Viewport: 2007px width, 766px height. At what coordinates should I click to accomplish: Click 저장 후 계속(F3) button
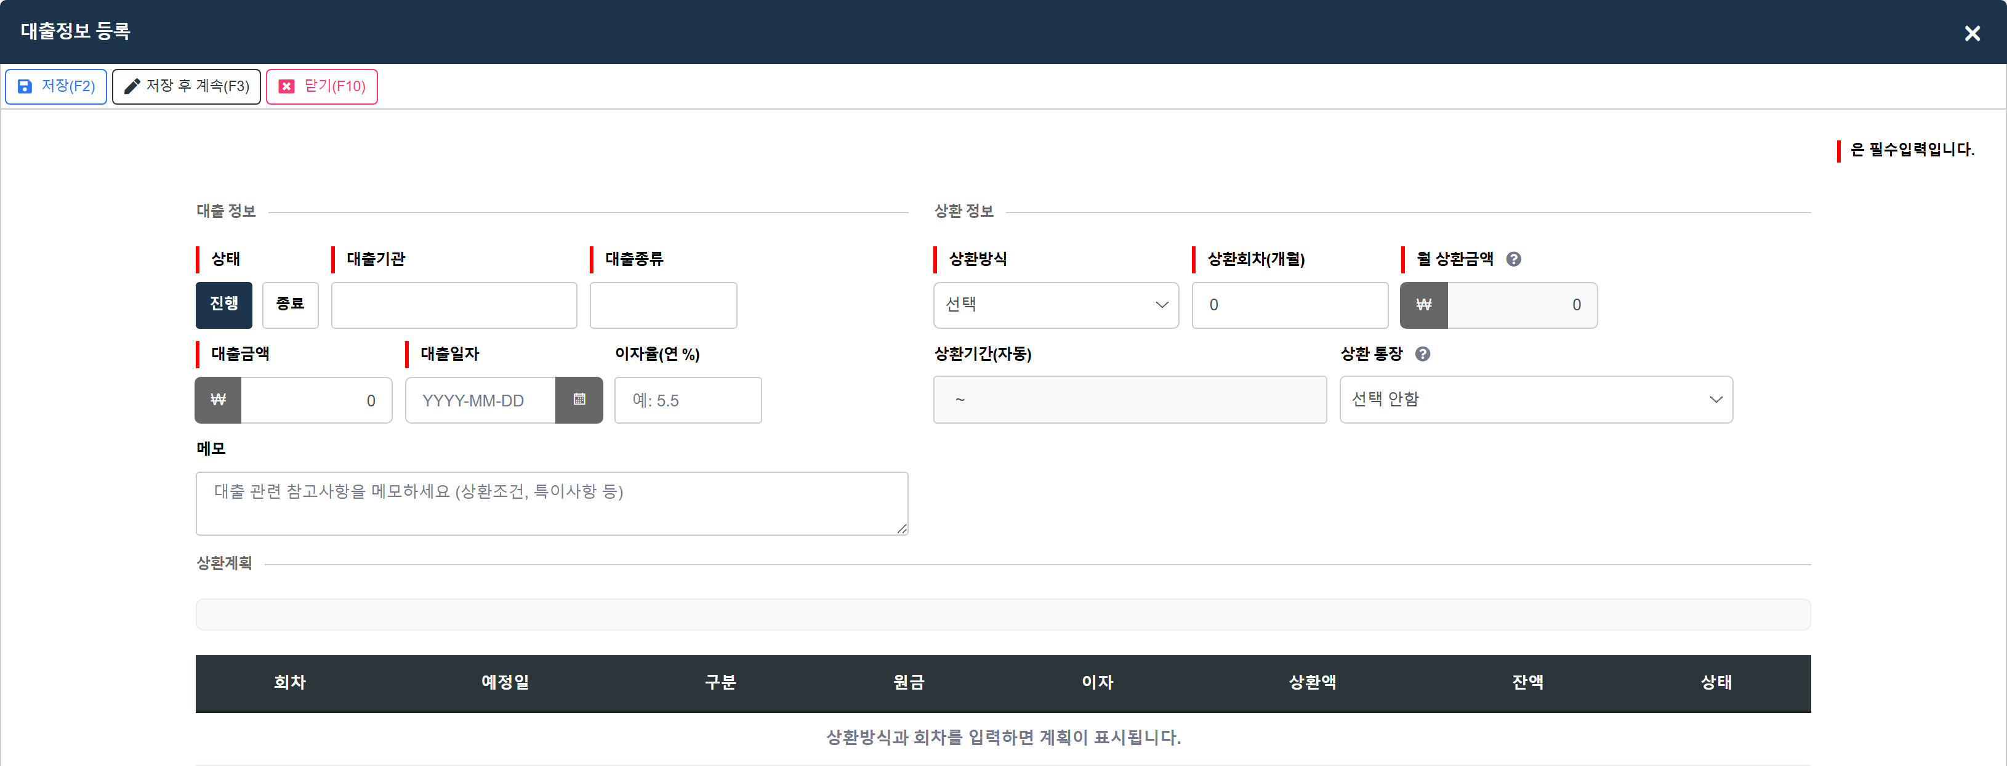tap(186, 86)
